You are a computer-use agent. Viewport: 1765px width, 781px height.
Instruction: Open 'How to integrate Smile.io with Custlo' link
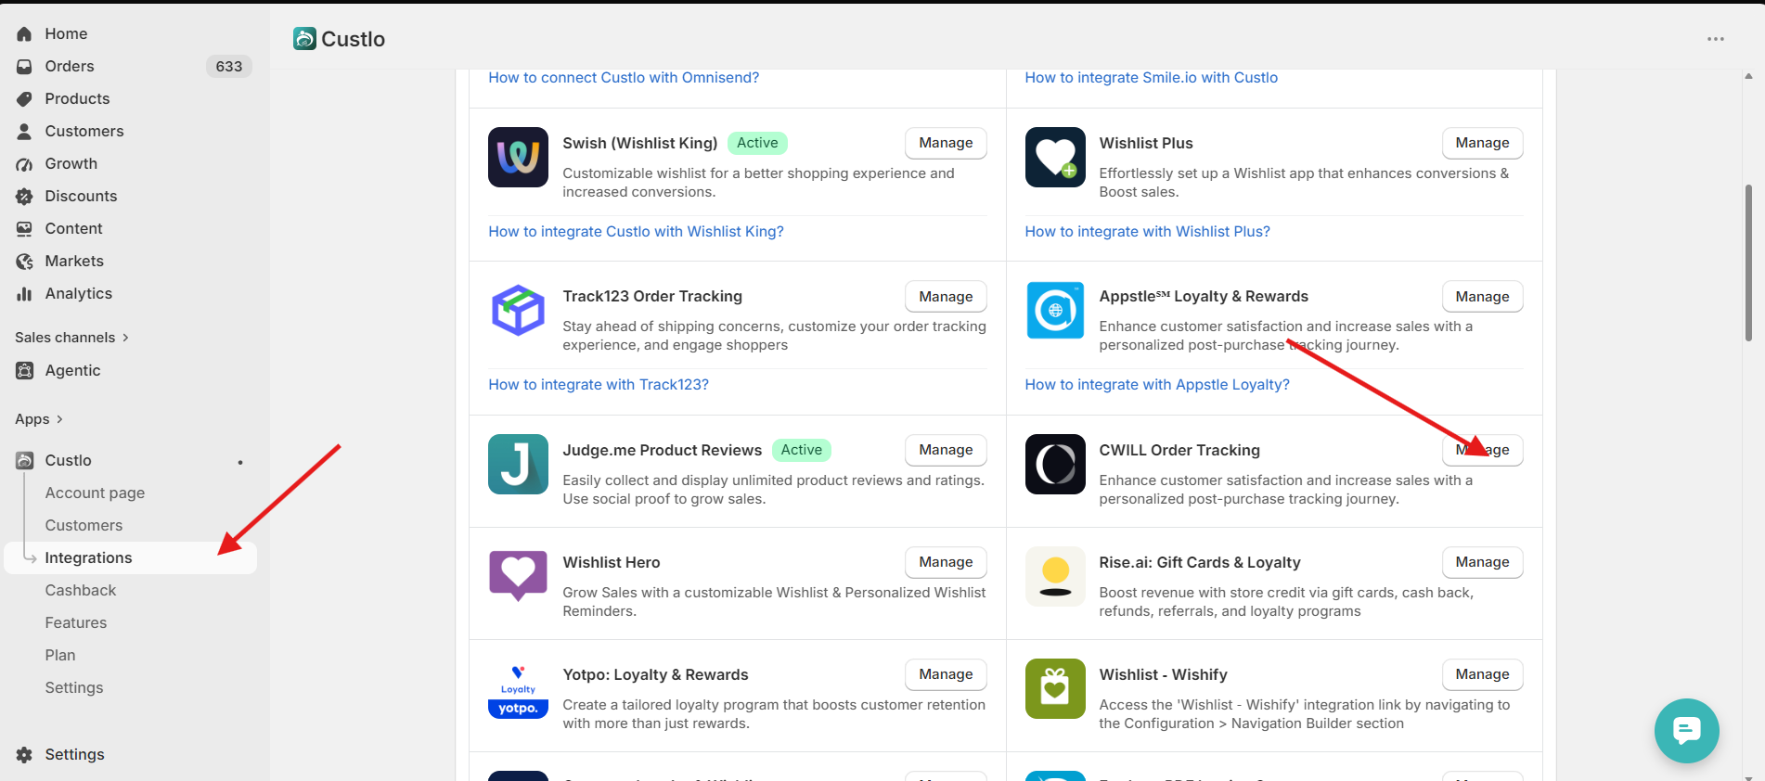(x=1151, y=78)
